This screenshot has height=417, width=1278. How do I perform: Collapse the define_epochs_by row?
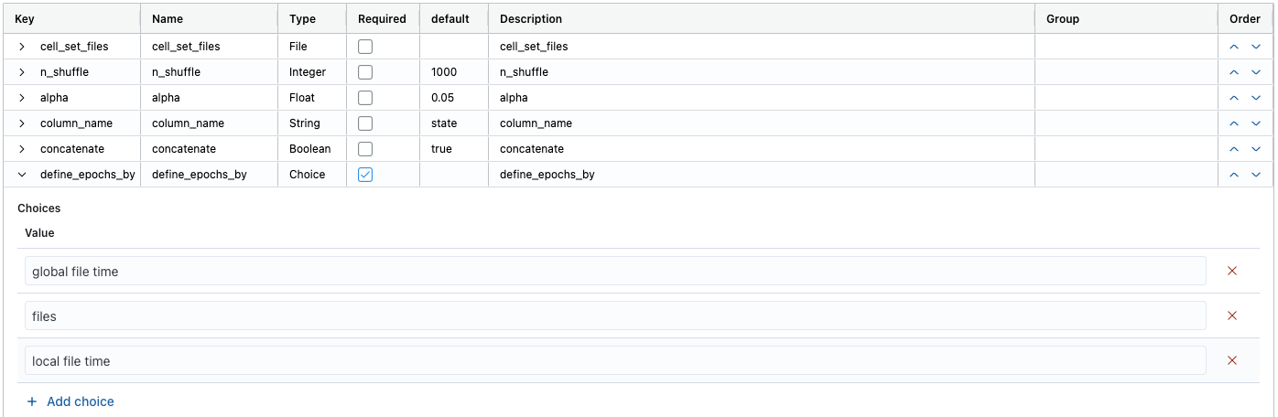(22, 175)
